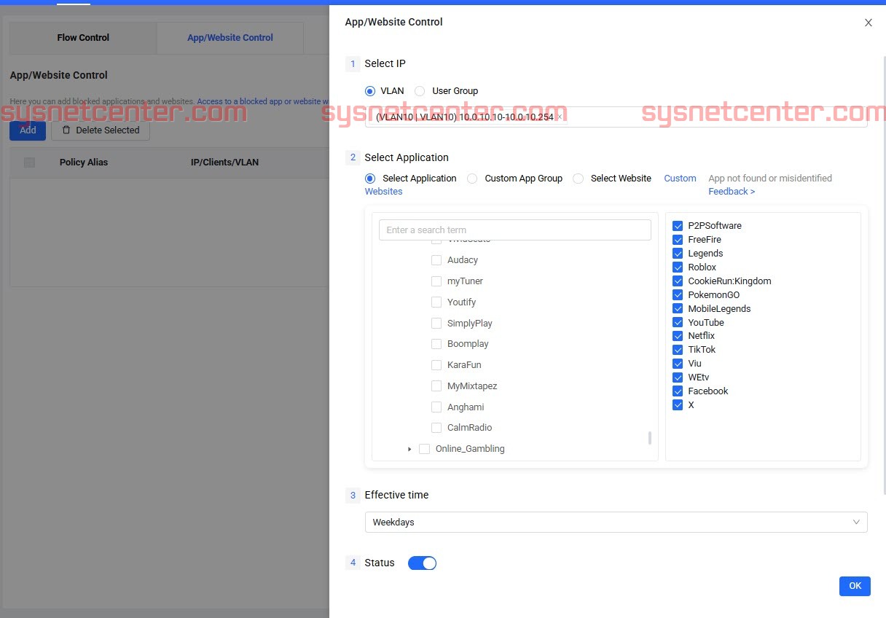The image size is (886, 618).
Task: Close the App/Website Control panel
Action: tap(868, 23)
